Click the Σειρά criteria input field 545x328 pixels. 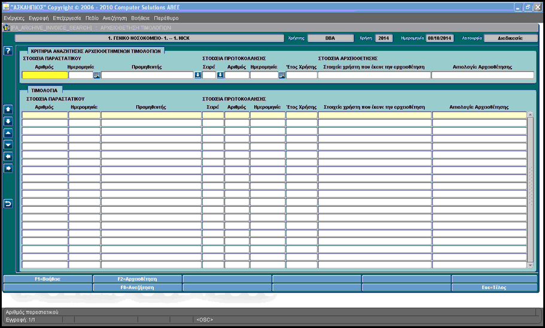tap(209, 75)
